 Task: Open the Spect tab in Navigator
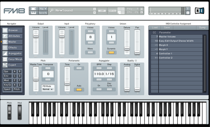7,89
